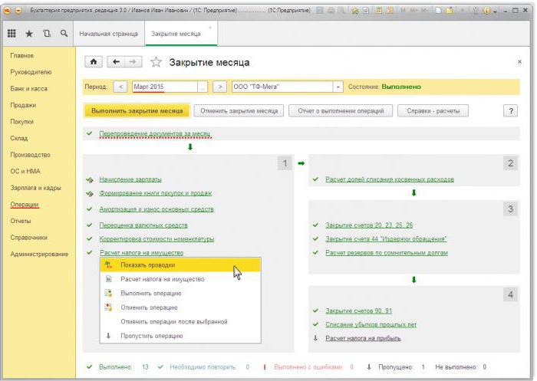Switch to the Начальная страница tab
Image resolution: width=537 pixels, height=381 pixels.
108,34
